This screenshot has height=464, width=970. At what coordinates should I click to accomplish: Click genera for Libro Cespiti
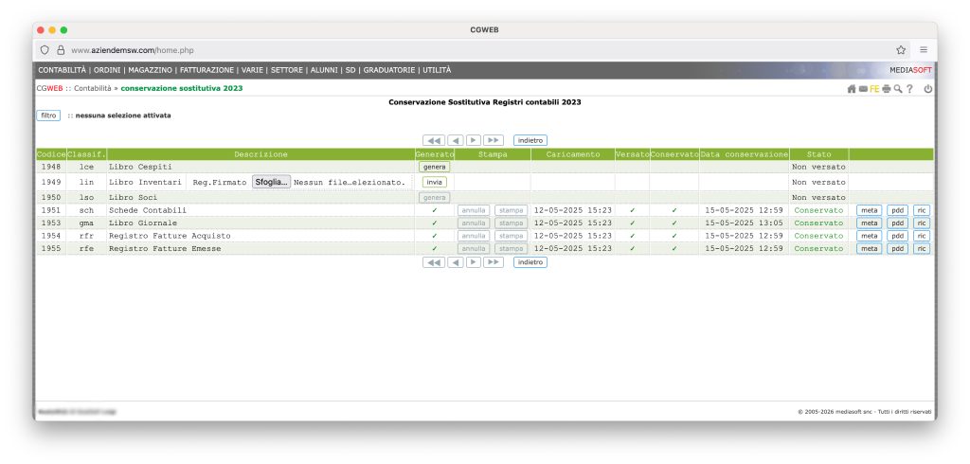click(434, 167)
